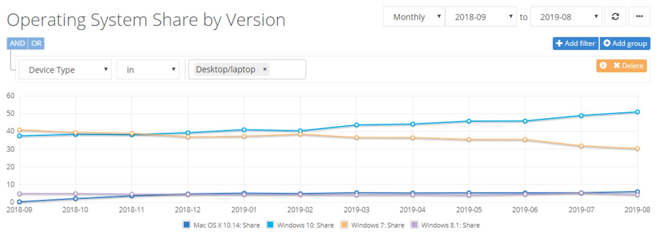The image size is (664, 234).
Task: Click the info icon beside Delete
Action: point(603,65)
